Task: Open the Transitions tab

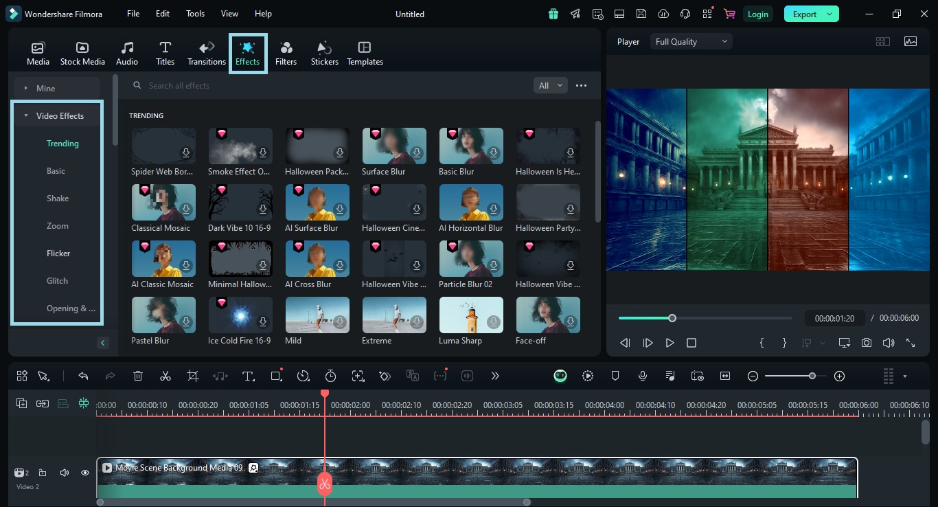Action: (207, 53)
